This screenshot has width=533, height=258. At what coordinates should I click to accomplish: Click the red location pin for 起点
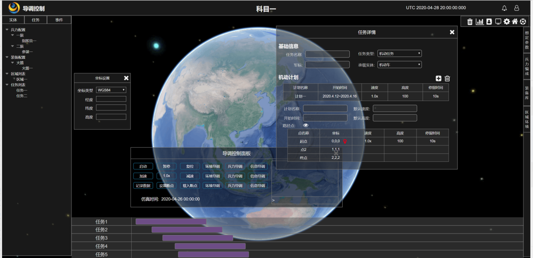pos(344,141)
